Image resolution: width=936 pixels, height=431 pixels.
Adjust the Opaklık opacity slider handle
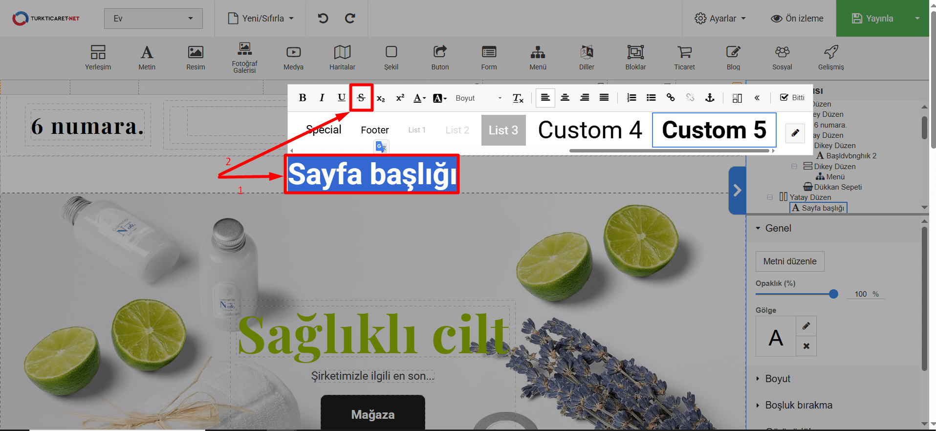coord(834,294)
